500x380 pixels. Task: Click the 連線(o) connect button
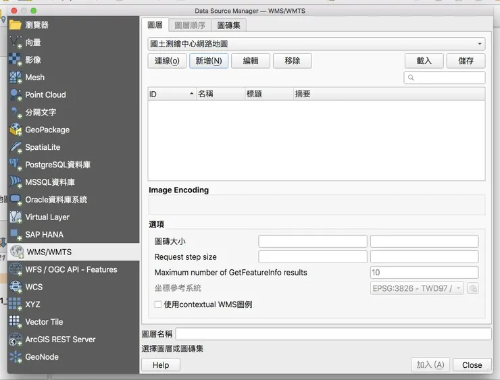tap(167, 61)
